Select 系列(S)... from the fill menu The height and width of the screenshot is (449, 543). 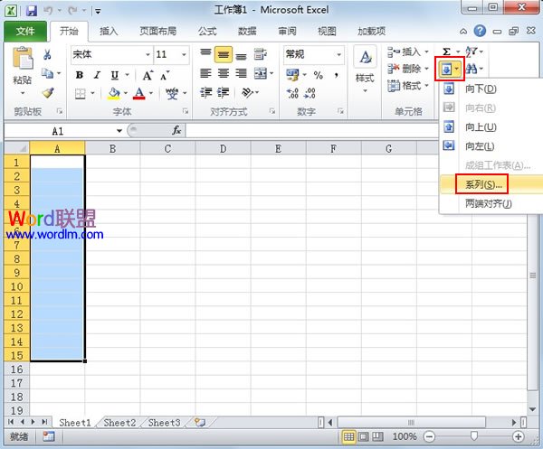[x=483, y=183]
